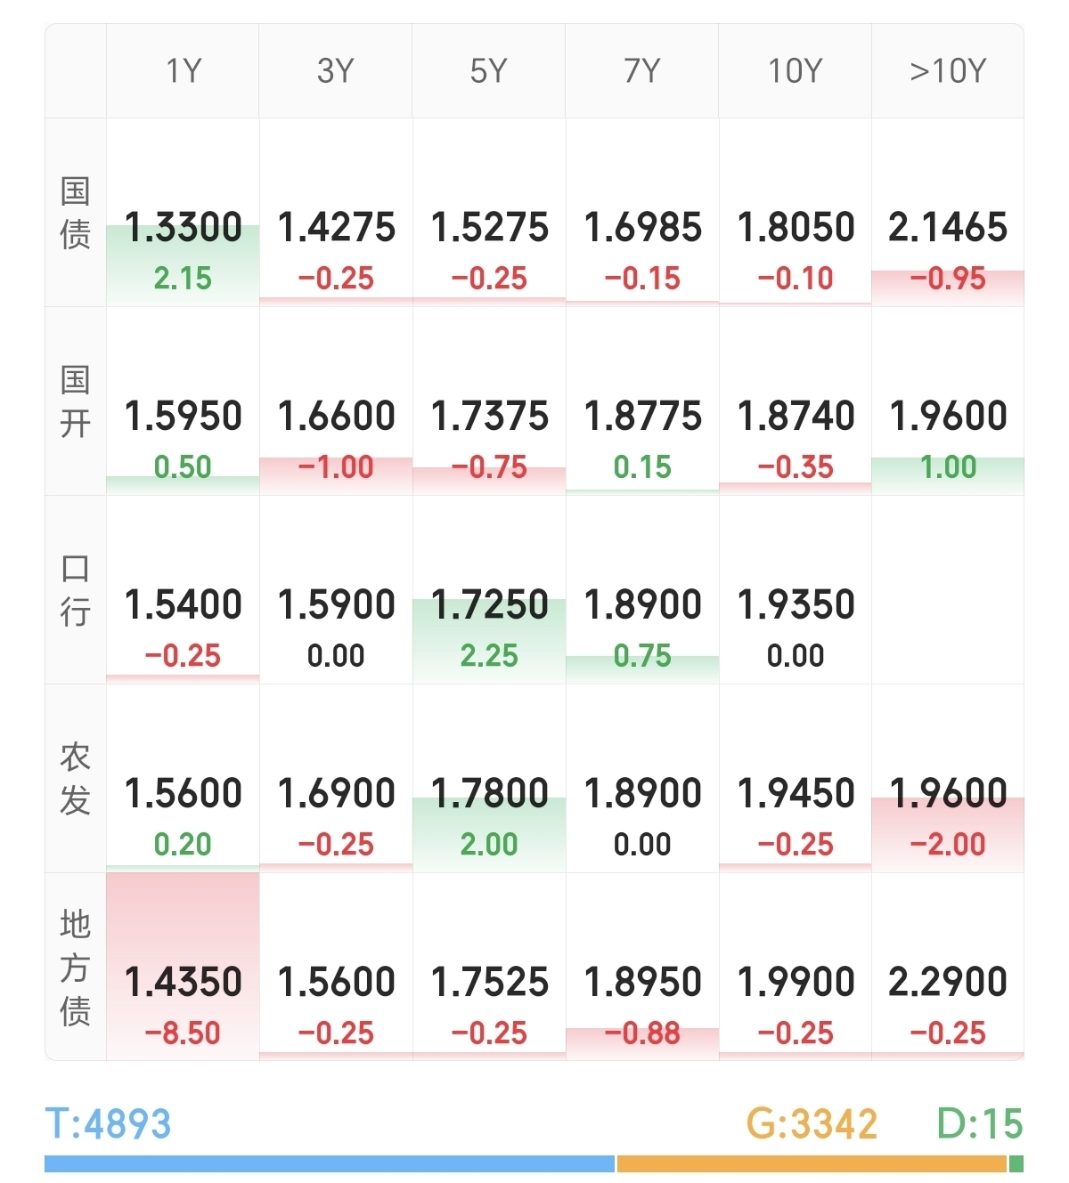Click the G:3342 count label
1069x1183 pixels.
tap(812, 1123)
